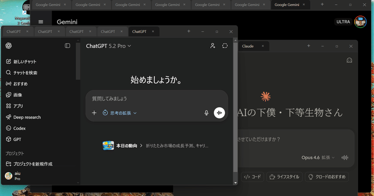This screenshot has width=374, height=196.
Task: Select the コード suggestion chip in Claude
Action: click(x=252, y=177)
